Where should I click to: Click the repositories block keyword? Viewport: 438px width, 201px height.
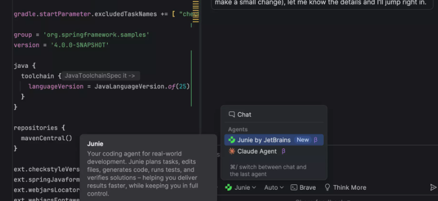coord(36,128)
